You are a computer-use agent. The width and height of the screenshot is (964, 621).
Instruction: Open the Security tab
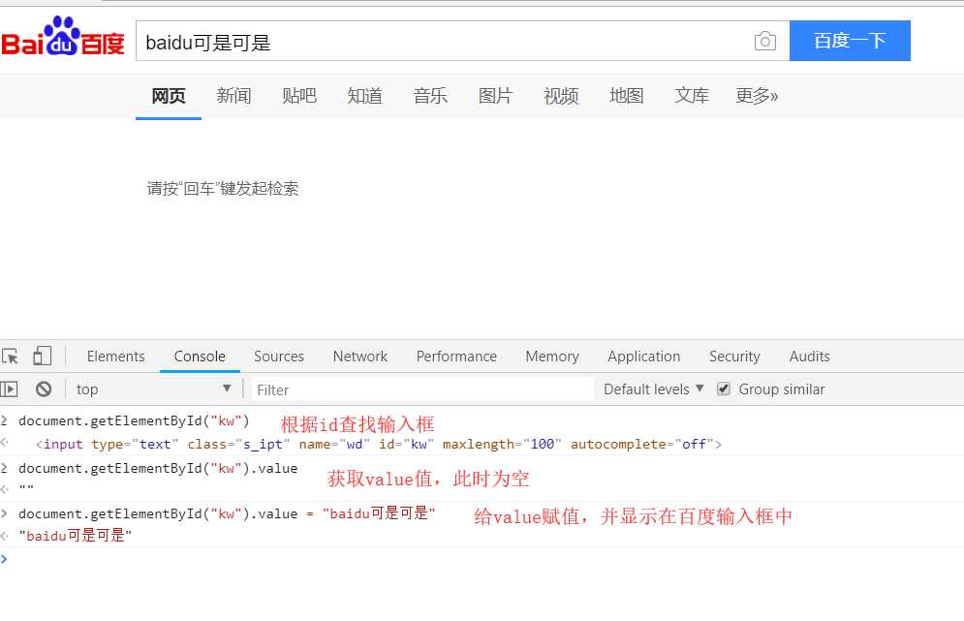(734, 356)
